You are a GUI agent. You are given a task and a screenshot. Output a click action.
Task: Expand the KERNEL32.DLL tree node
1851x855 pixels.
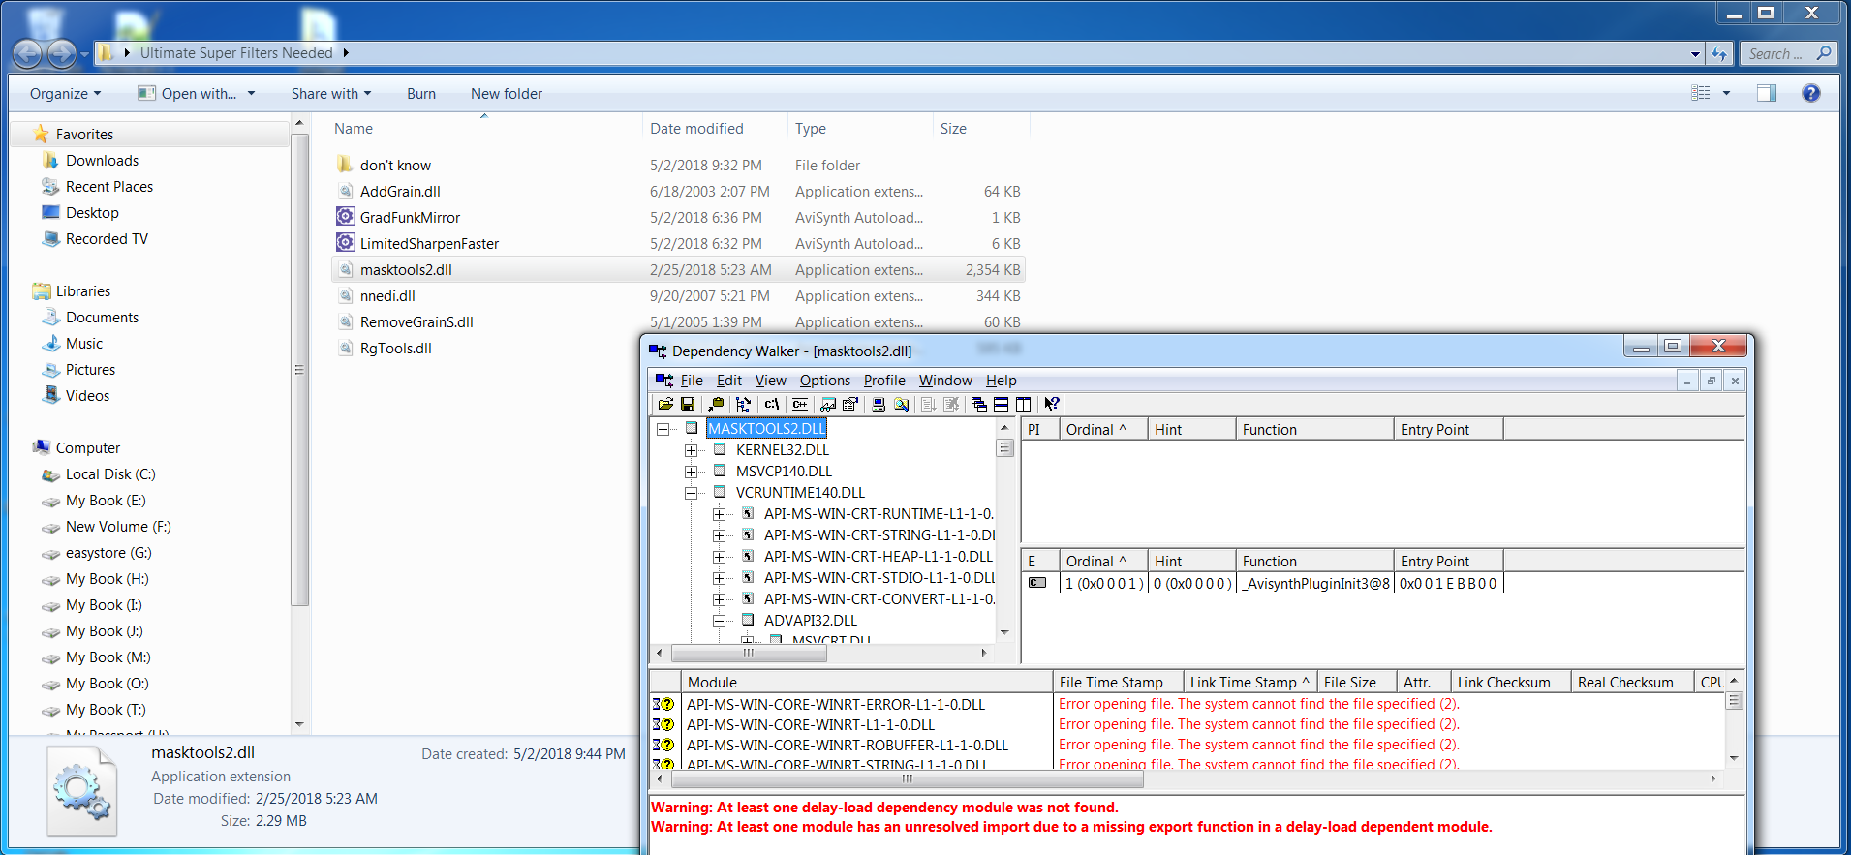click(x=692, y=450)
